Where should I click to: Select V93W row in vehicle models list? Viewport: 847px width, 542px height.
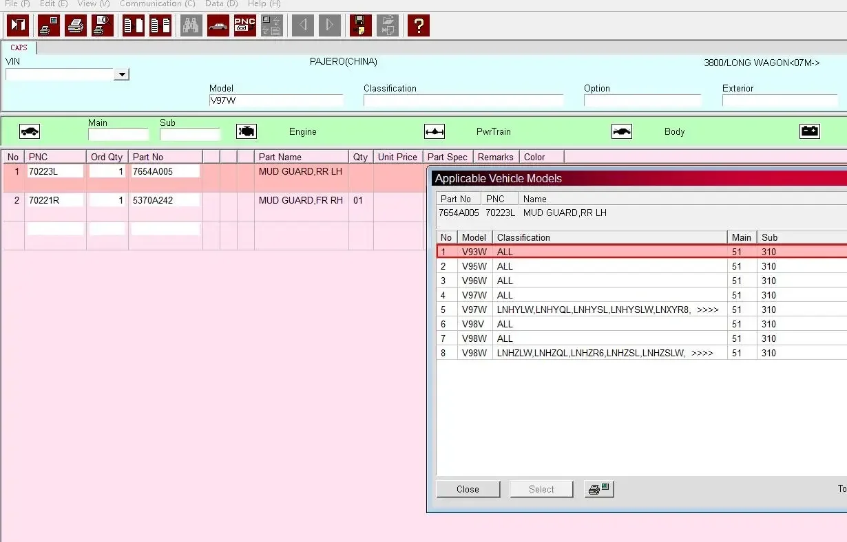642,252
